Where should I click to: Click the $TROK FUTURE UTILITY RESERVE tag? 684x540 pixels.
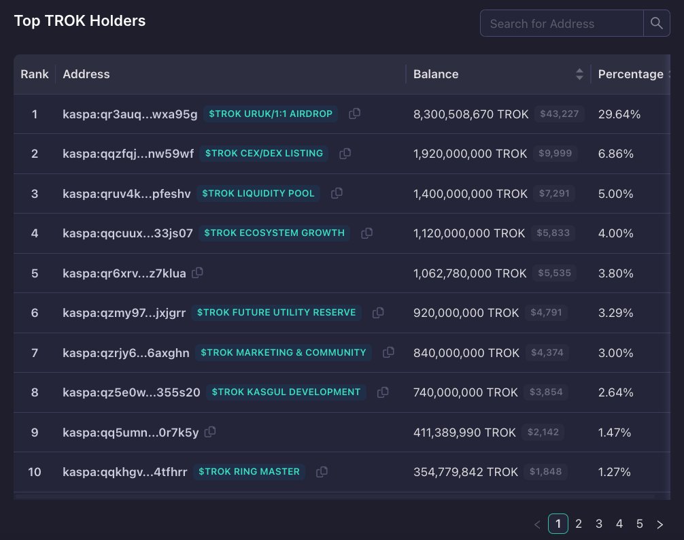click(277, 313)
